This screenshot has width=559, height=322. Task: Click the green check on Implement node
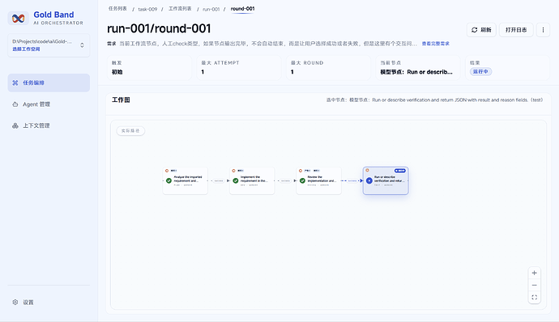pos(236,180)
